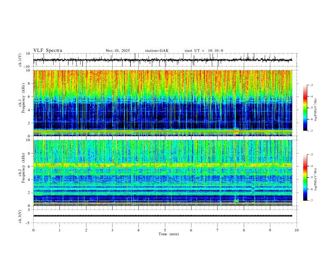Click the 'station=GAK' label
This screenshot has height=258, width=334.
click(x=157, y=51)
